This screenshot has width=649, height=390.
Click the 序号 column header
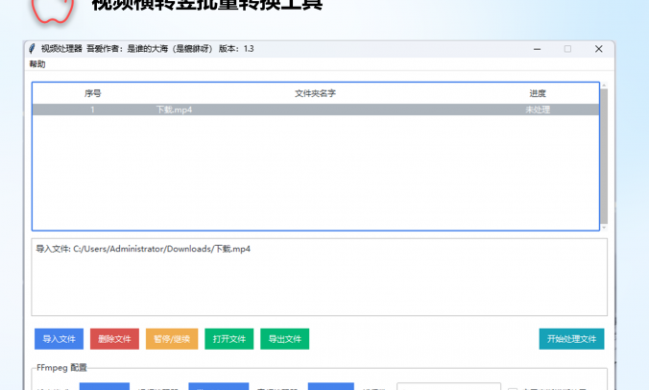click(x=93, y=93)
